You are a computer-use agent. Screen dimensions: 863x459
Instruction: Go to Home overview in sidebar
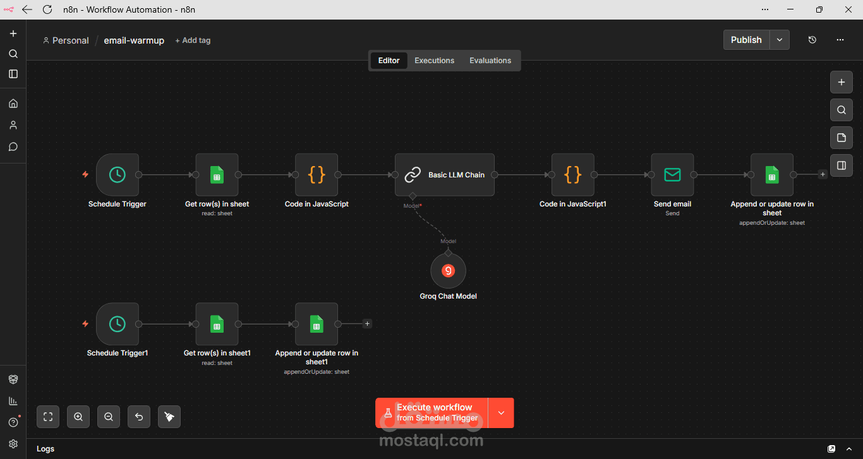click(x=13, y=104)
